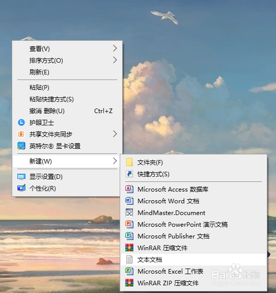This screenshot has width=276, height=293.
Task: Choose 撤消 删除(U) menu entry
Action: 67,111
